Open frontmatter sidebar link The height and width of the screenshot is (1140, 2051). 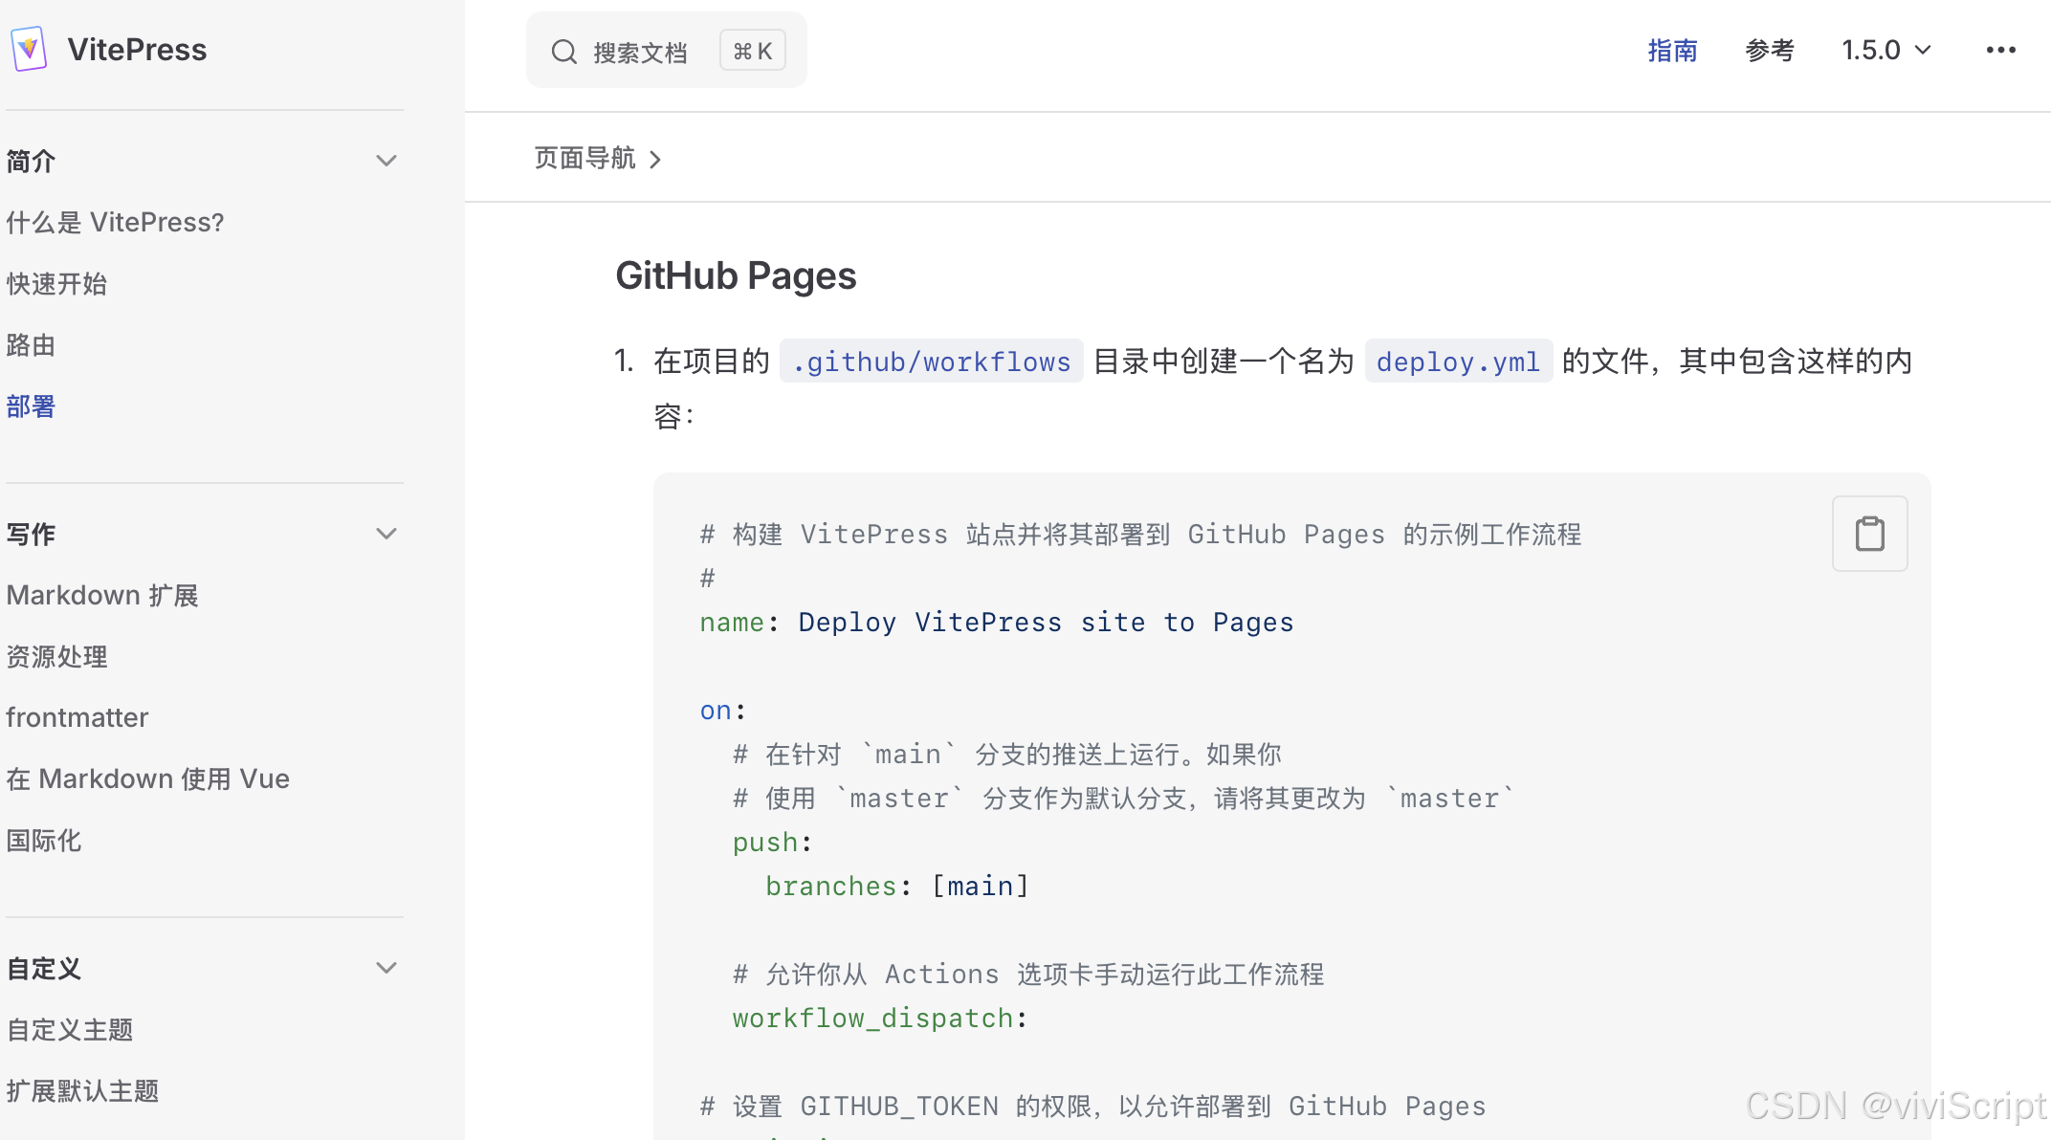(77, 717)
